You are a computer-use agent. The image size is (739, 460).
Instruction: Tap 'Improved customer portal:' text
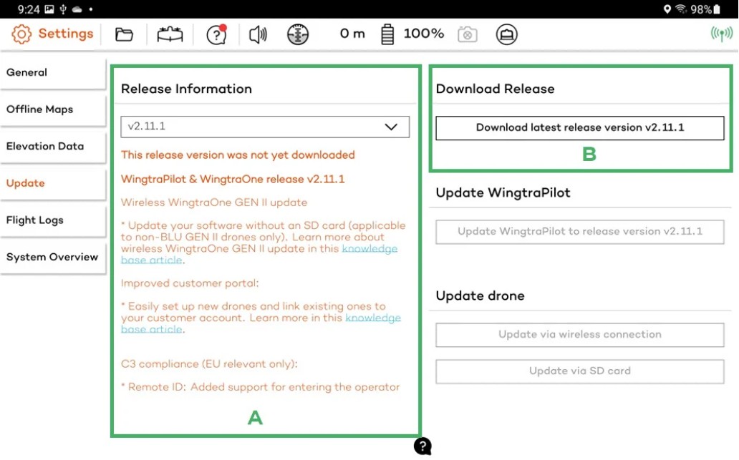click(190, 283)
